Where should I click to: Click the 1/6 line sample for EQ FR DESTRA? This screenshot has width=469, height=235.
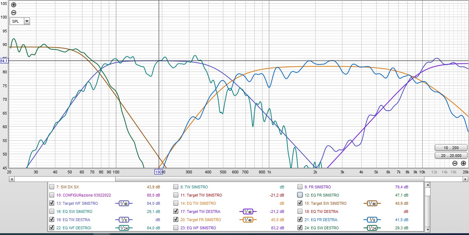[x=372, y=220]
